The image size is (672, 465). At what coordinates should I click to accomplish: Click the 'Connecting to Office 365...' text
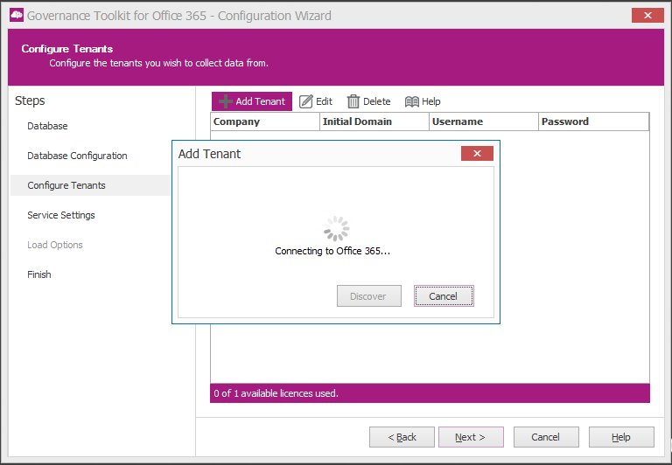pos(332,251)
